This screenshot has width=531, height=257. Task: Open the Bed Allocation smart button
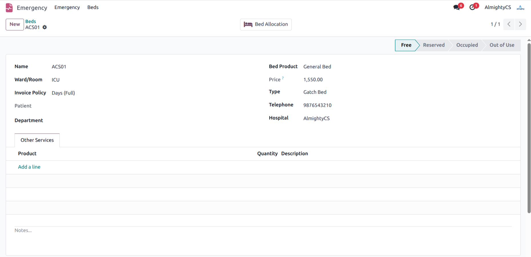click(266, 25)
